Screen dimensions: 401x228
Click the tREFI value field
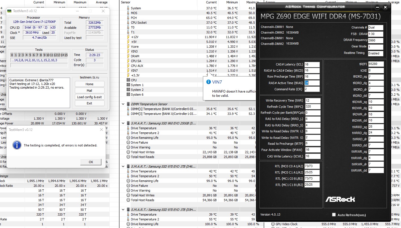[x=376, y=64]
